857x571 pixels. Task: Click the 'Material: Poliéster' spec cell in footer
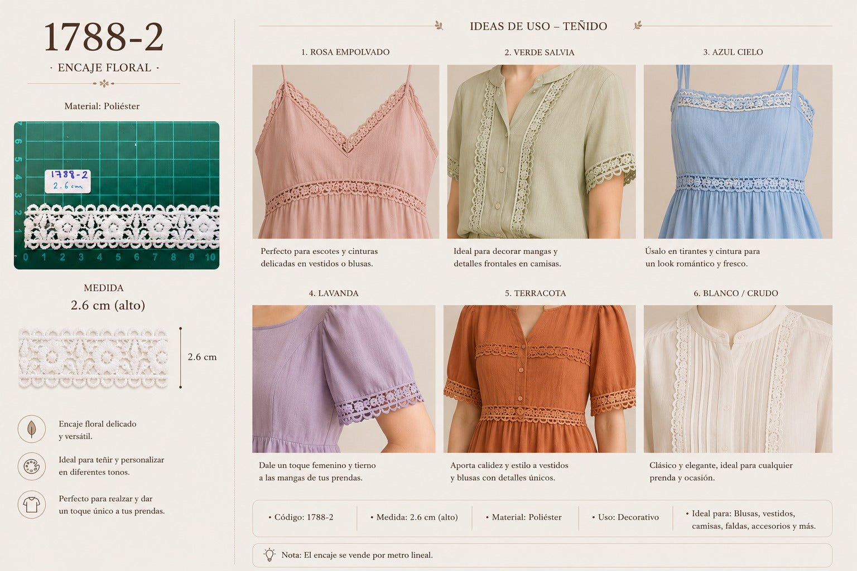tap(525, 517)
